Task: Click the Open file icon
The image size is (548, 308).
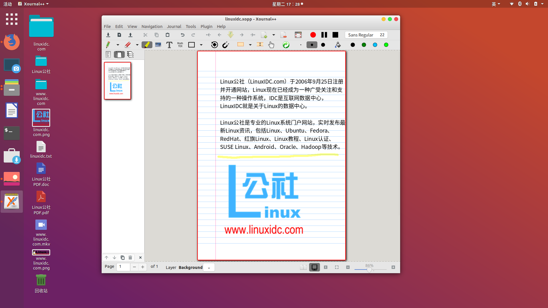Action: pos(130,35)
